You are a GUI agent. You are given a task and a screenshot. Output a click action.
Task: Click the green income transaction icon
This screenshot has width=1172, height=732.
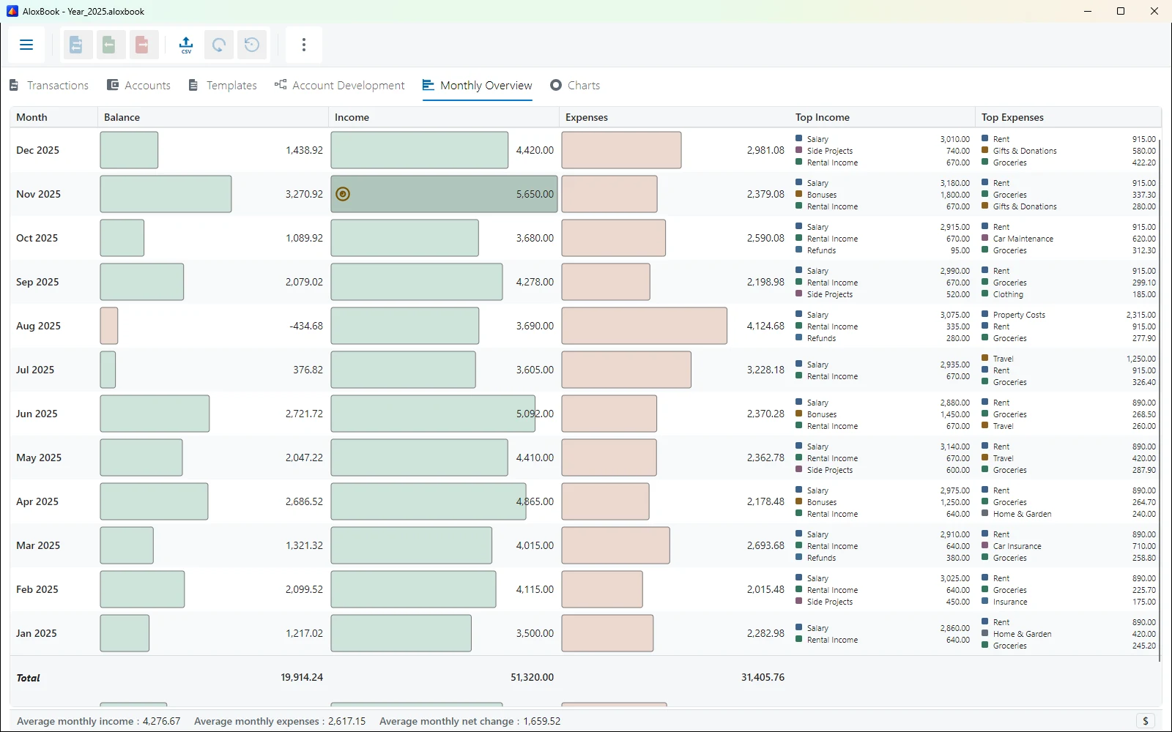coord(110,45)
